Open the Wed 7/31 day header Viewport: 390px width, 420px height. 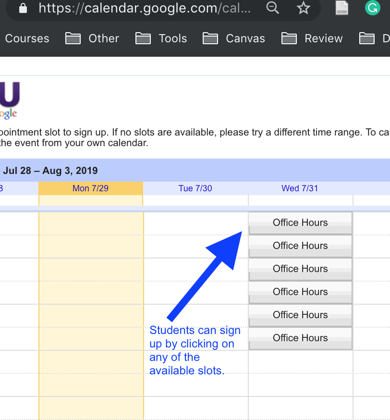300,188
